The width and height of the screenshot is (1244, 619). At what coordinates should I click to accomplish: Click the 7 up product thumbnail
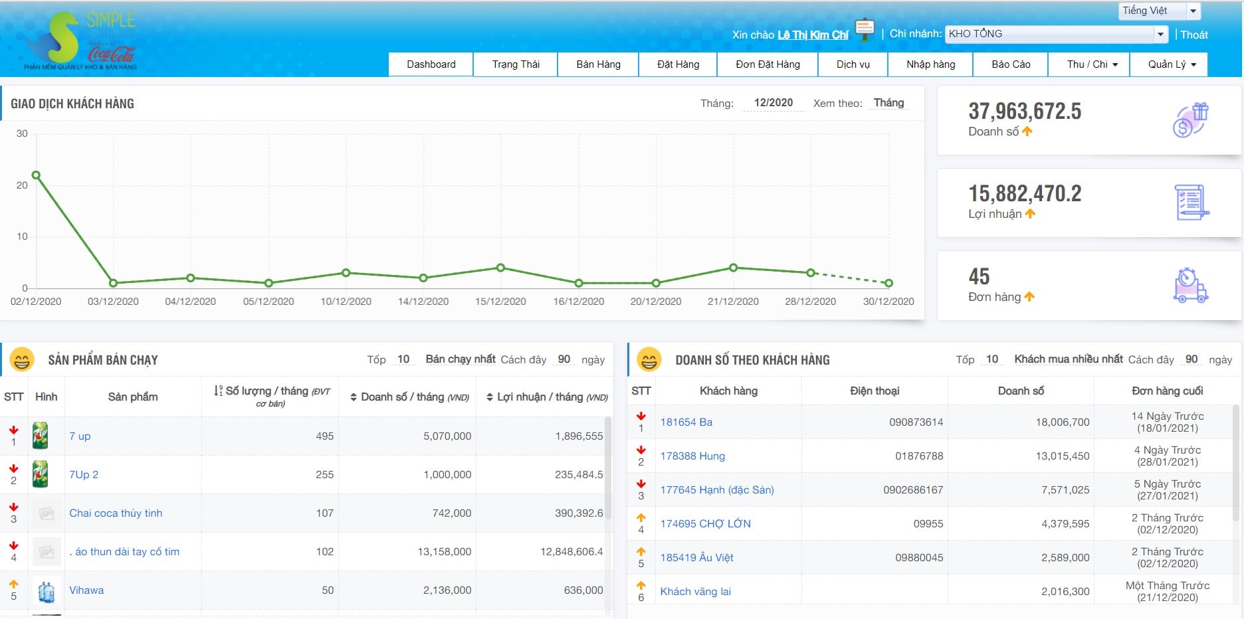(41, 436)
